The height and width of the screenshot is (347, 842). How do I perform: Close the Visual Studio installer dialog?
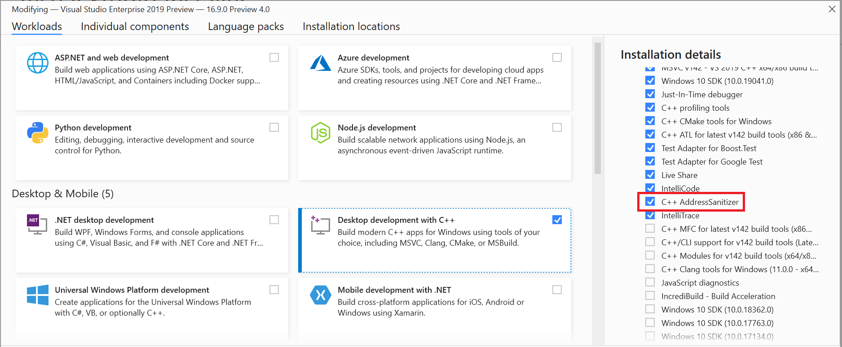point(832,9)
